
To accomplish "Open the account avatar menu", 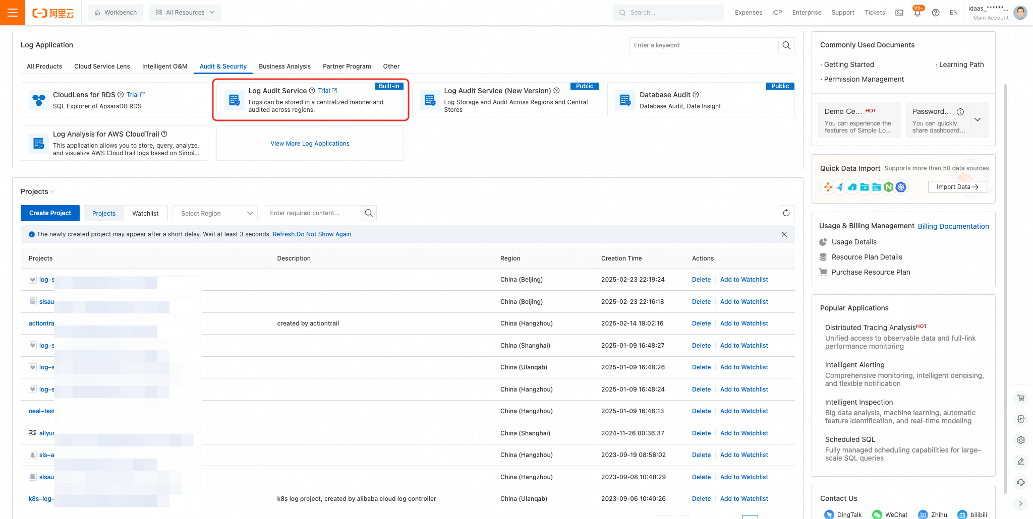I will click(x=1020, y=13).
